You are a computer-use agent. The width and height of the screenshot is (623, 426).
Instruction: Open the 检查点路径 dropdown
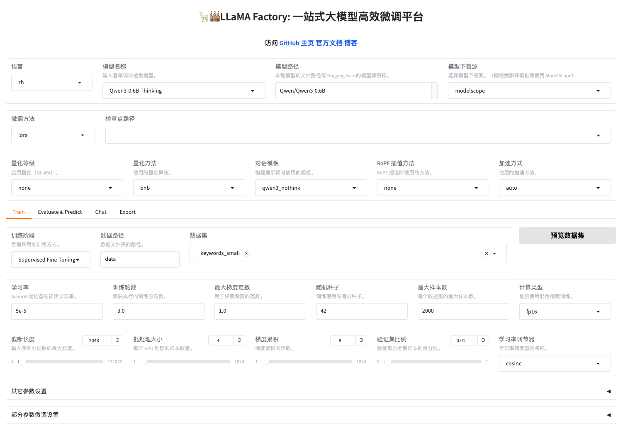tap(358, 135)
